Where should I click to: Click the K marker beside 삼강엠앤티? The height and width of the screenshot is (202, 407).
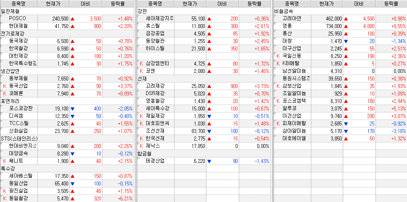pos(141,64)
